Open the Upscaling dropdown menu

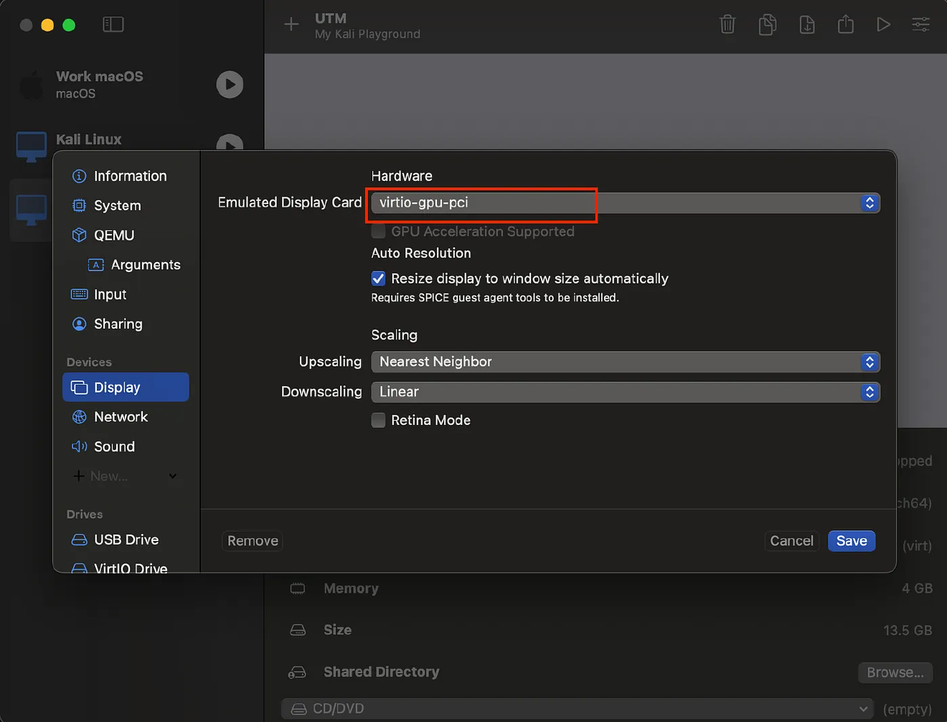(x=624, y=362)
